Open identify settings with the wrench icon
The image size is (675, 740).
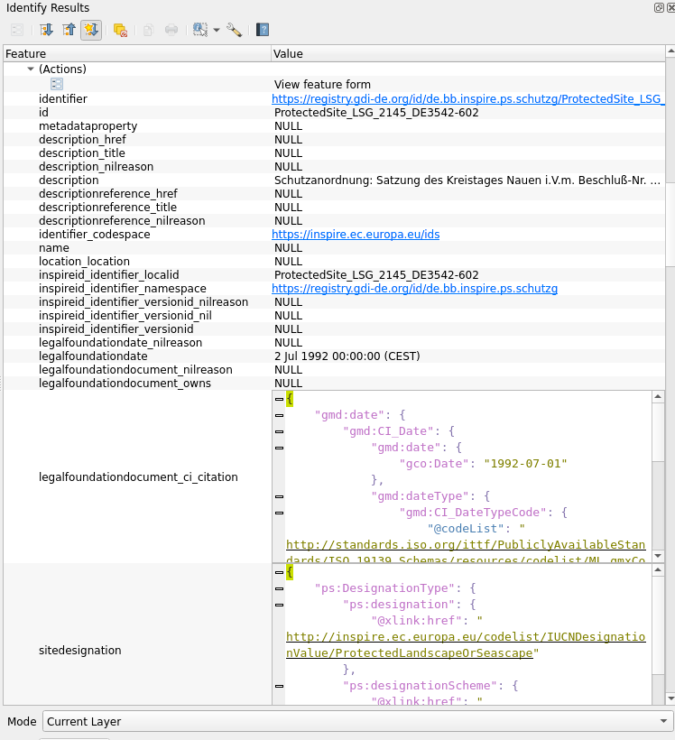pos(235,30)
